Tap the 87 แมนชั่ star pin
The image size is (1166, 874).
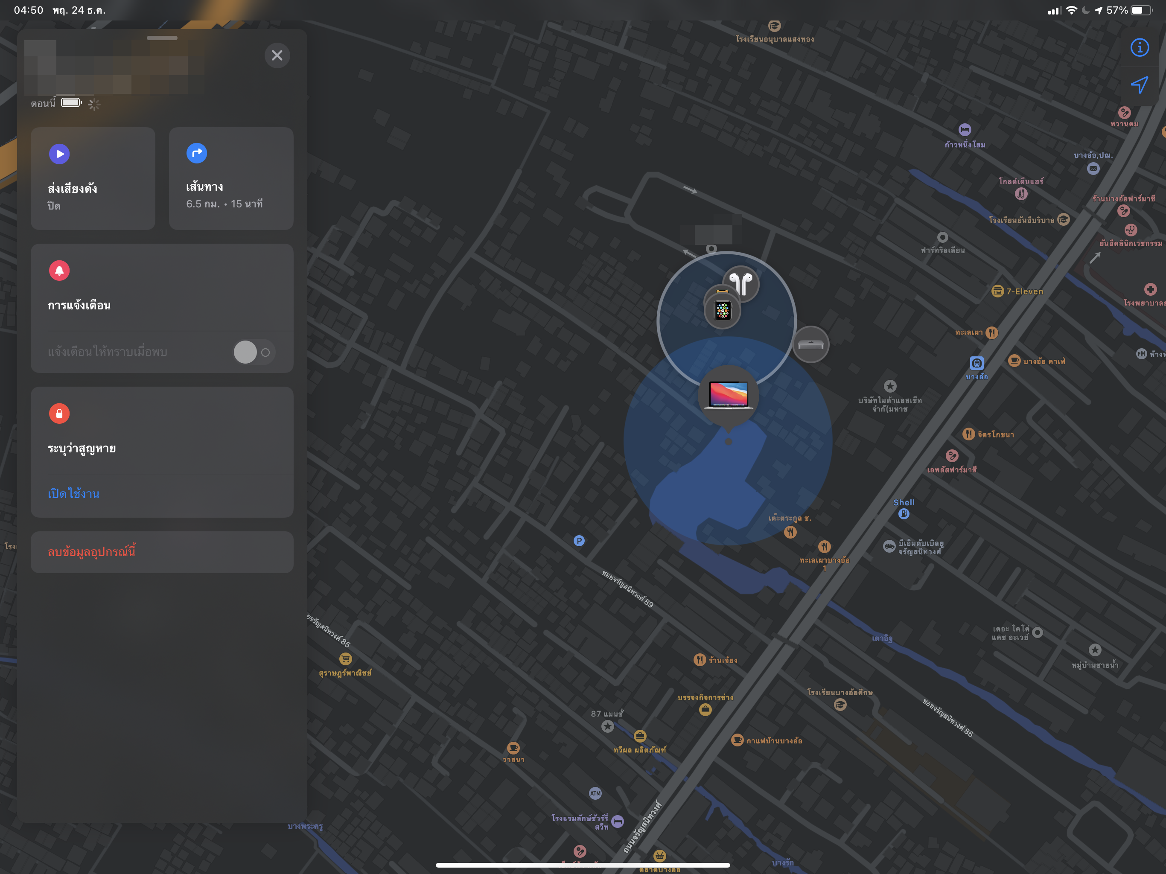607,726
